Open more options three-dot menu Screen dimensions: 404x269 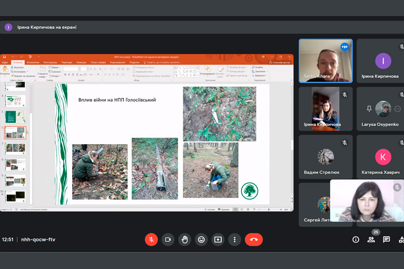point(234,240)
